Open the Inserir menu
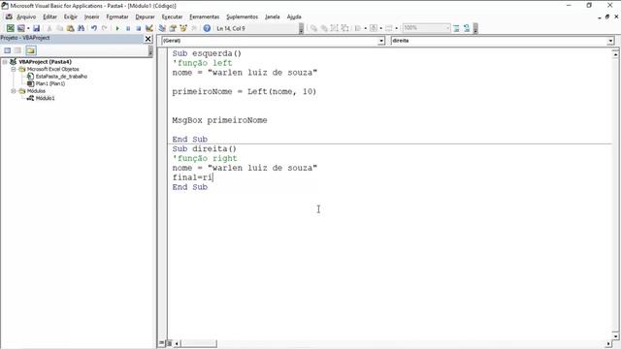621x349 pixels. (92, 16)
